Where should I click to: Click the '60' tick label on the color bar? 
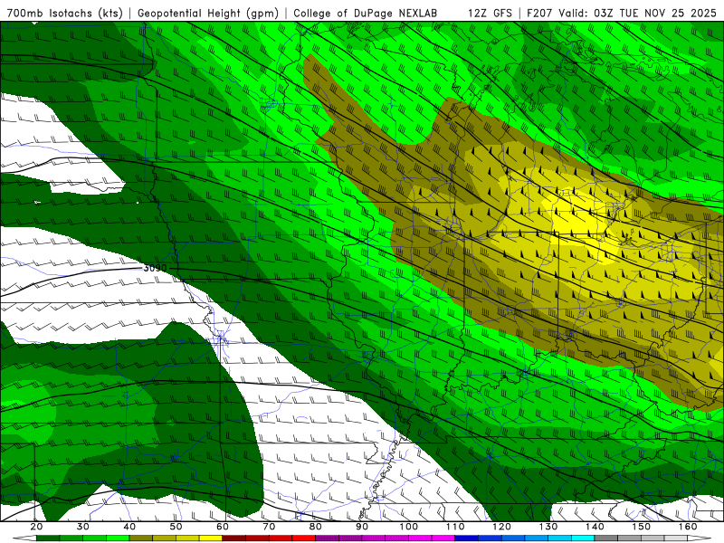223,527
